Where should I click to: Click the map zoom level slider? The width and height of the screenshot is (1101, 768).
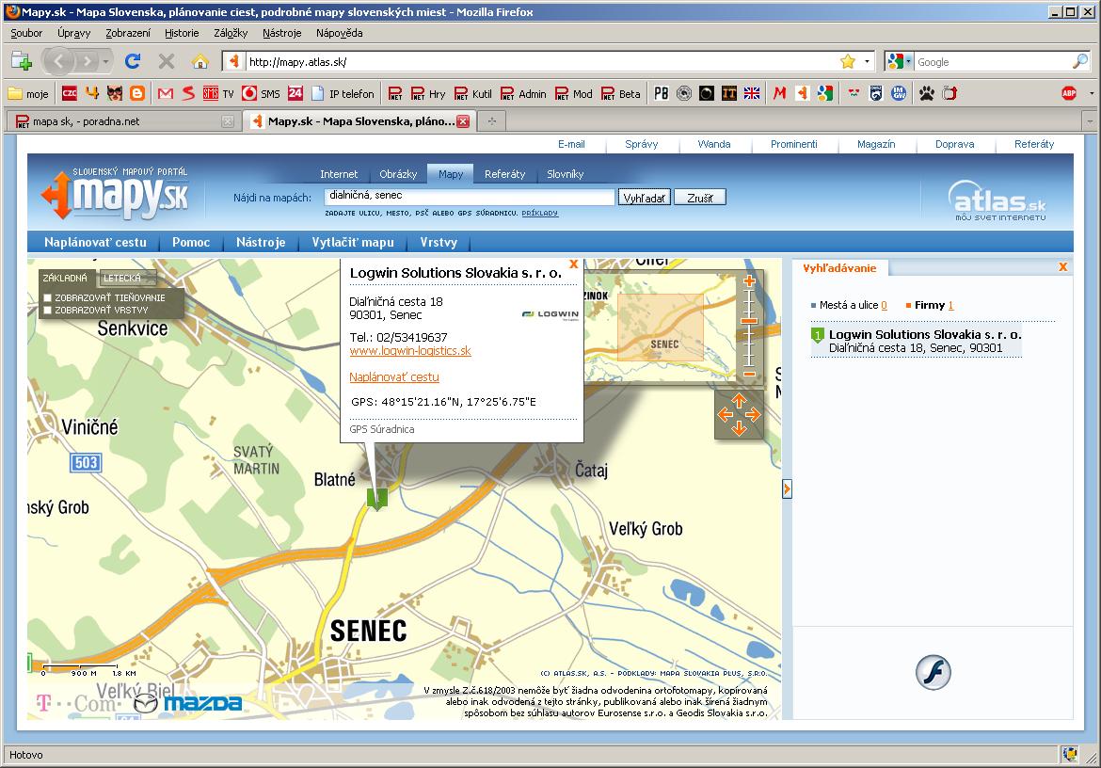pos(749,322)
